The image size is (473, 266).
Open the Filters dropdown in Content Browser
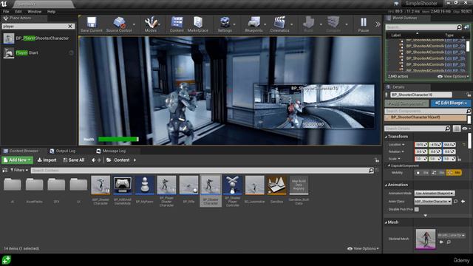point(19,171)
